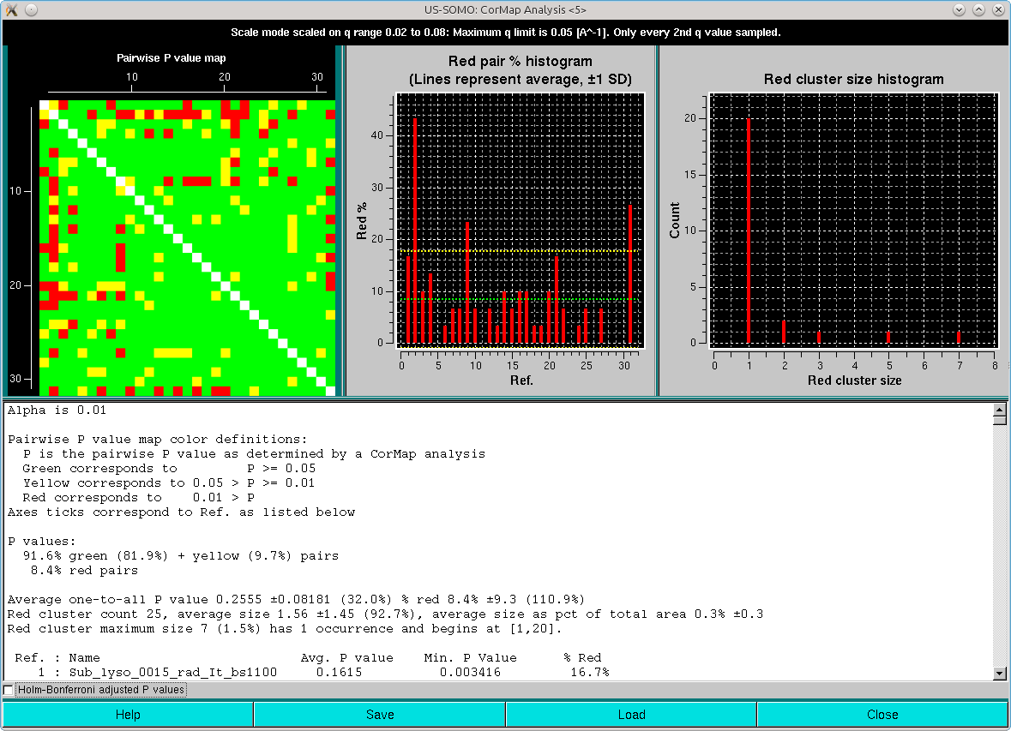Select the Pairwise P value map title
Screen dimensions: 1011x731
tap(170, 57)
